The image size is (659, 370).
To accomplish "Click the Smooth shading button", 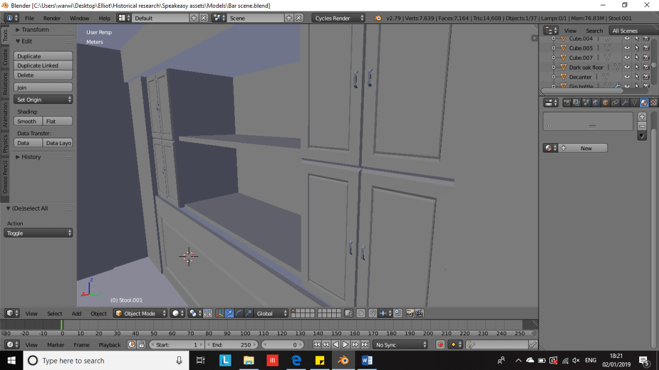I will pyautogui.click(x=28, y=122).
